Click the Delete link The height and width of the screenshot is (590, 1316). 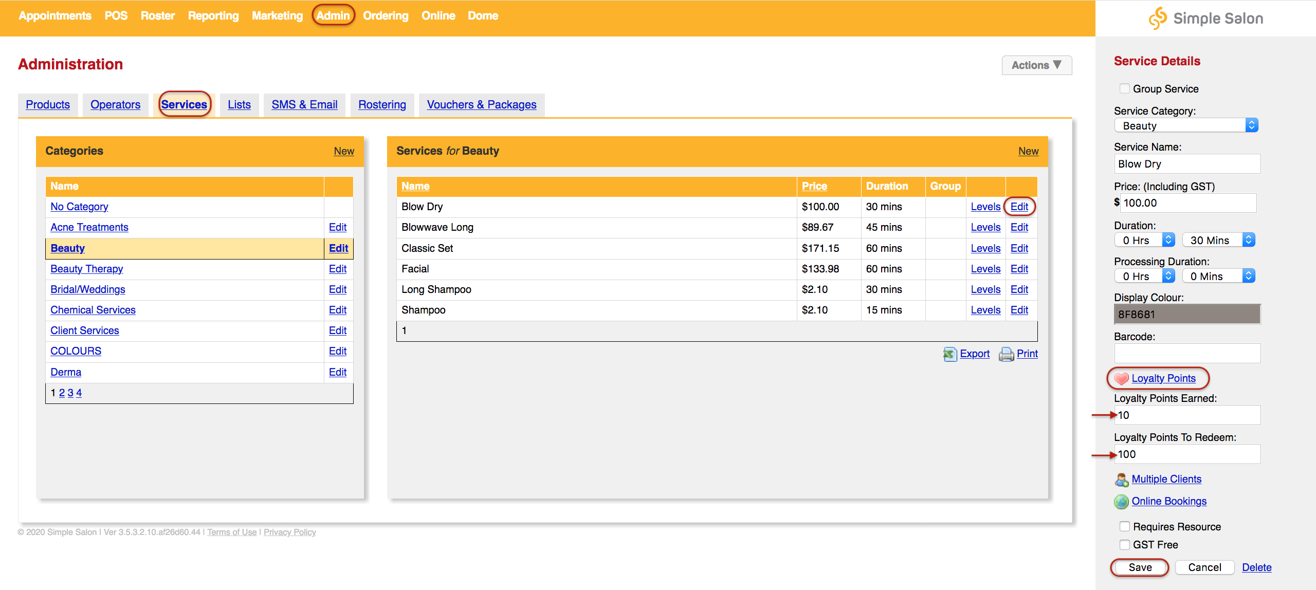point(1256,567)
